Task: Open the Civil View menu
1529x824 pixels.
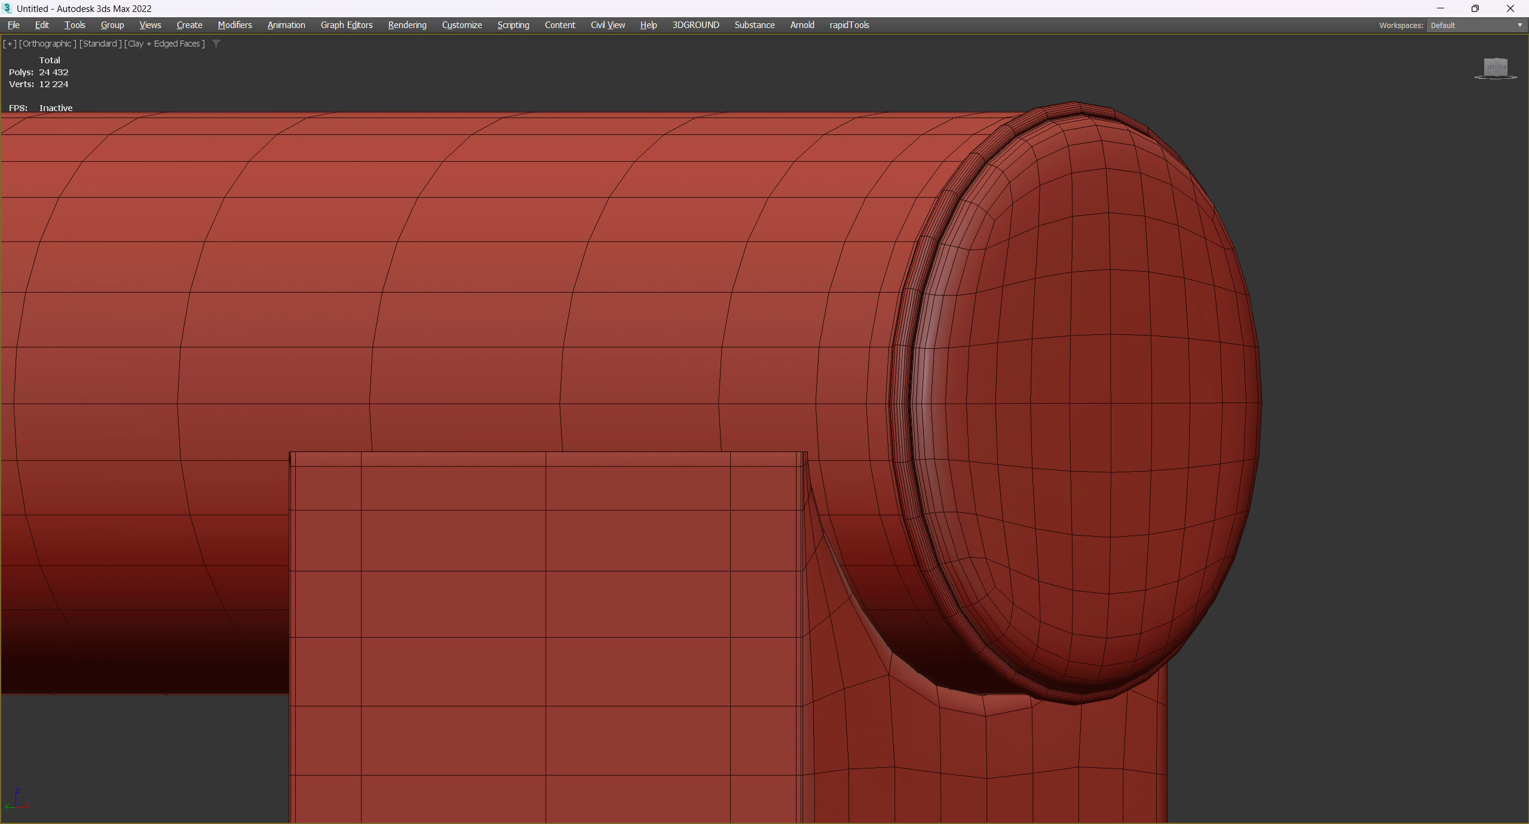Action: pyautogui.click(x=608, y=25)
